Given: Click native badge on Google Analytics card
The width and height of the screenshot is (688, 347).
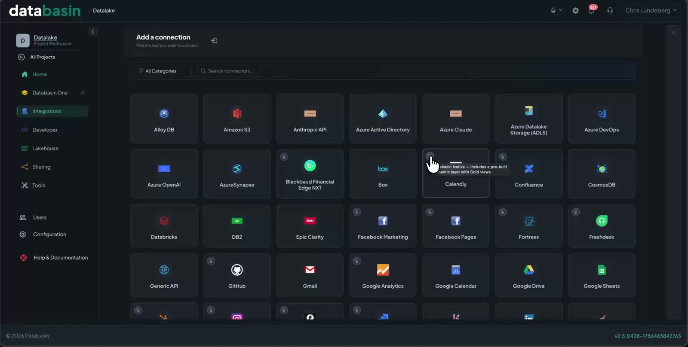Looking at the screenshot, I should coord(357,261).
